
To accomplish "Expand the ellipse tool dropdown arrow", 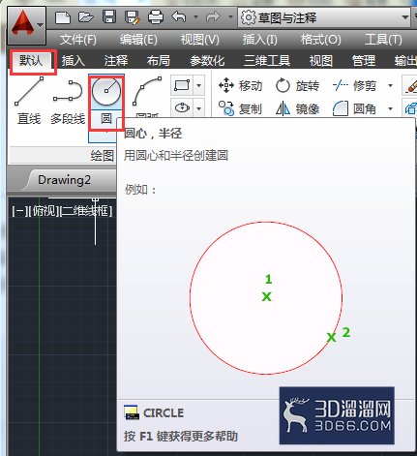I will 199,108.
